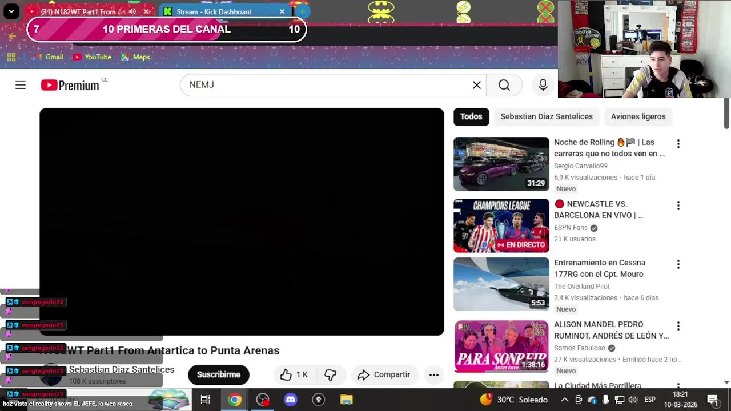This screenshot has width=731, height=411.
Task: Open the round black app beside Discord
Action: 319,400
